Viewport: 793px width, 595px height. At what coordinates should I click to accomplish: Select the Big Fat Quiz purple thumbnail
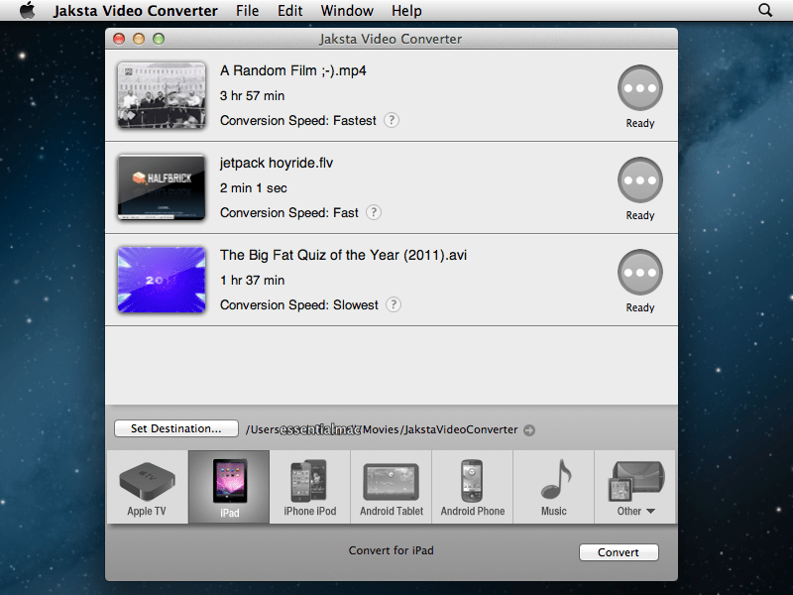pos(162,280)
